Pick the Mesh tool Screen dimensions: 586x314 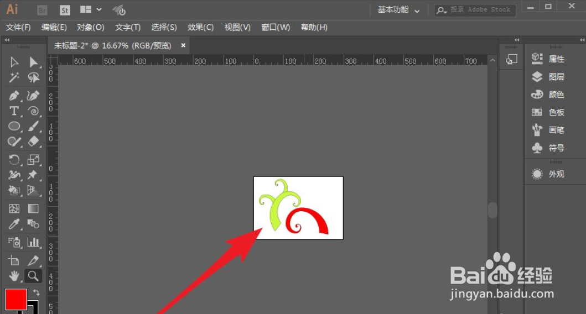click(14, 208)
